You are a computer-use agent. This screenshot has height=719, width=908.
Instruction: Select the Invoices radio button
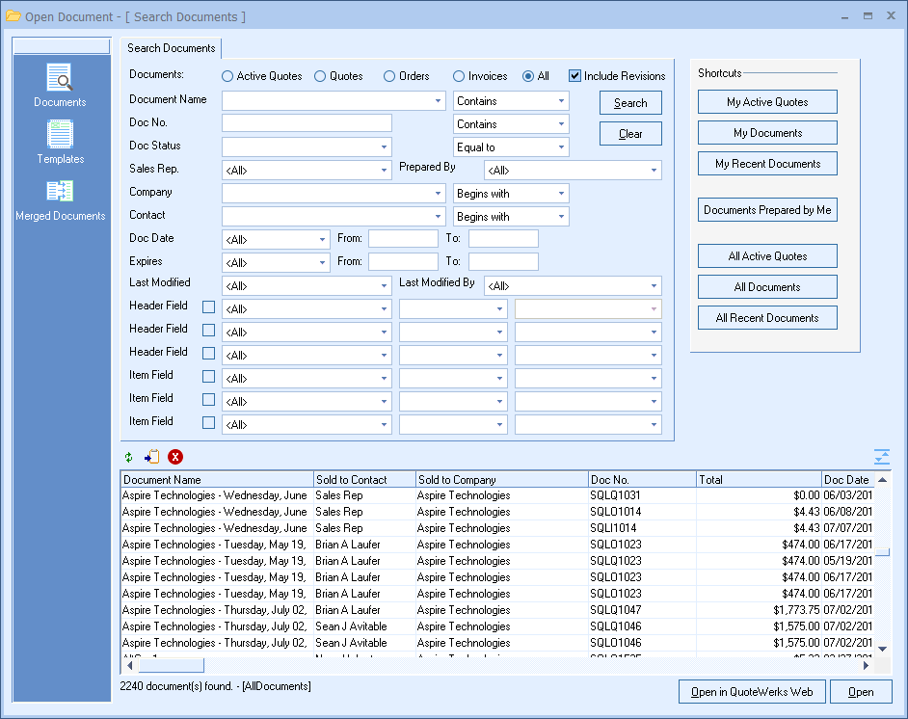459,76
